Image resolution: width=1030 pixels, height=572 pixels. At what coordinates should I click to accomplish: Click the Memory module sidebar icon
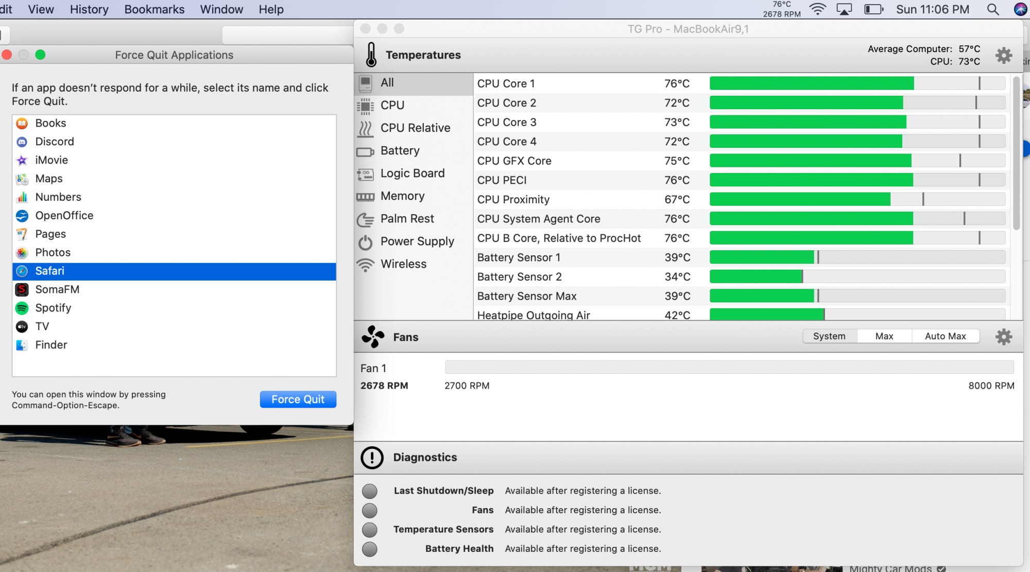coord(365,197)
